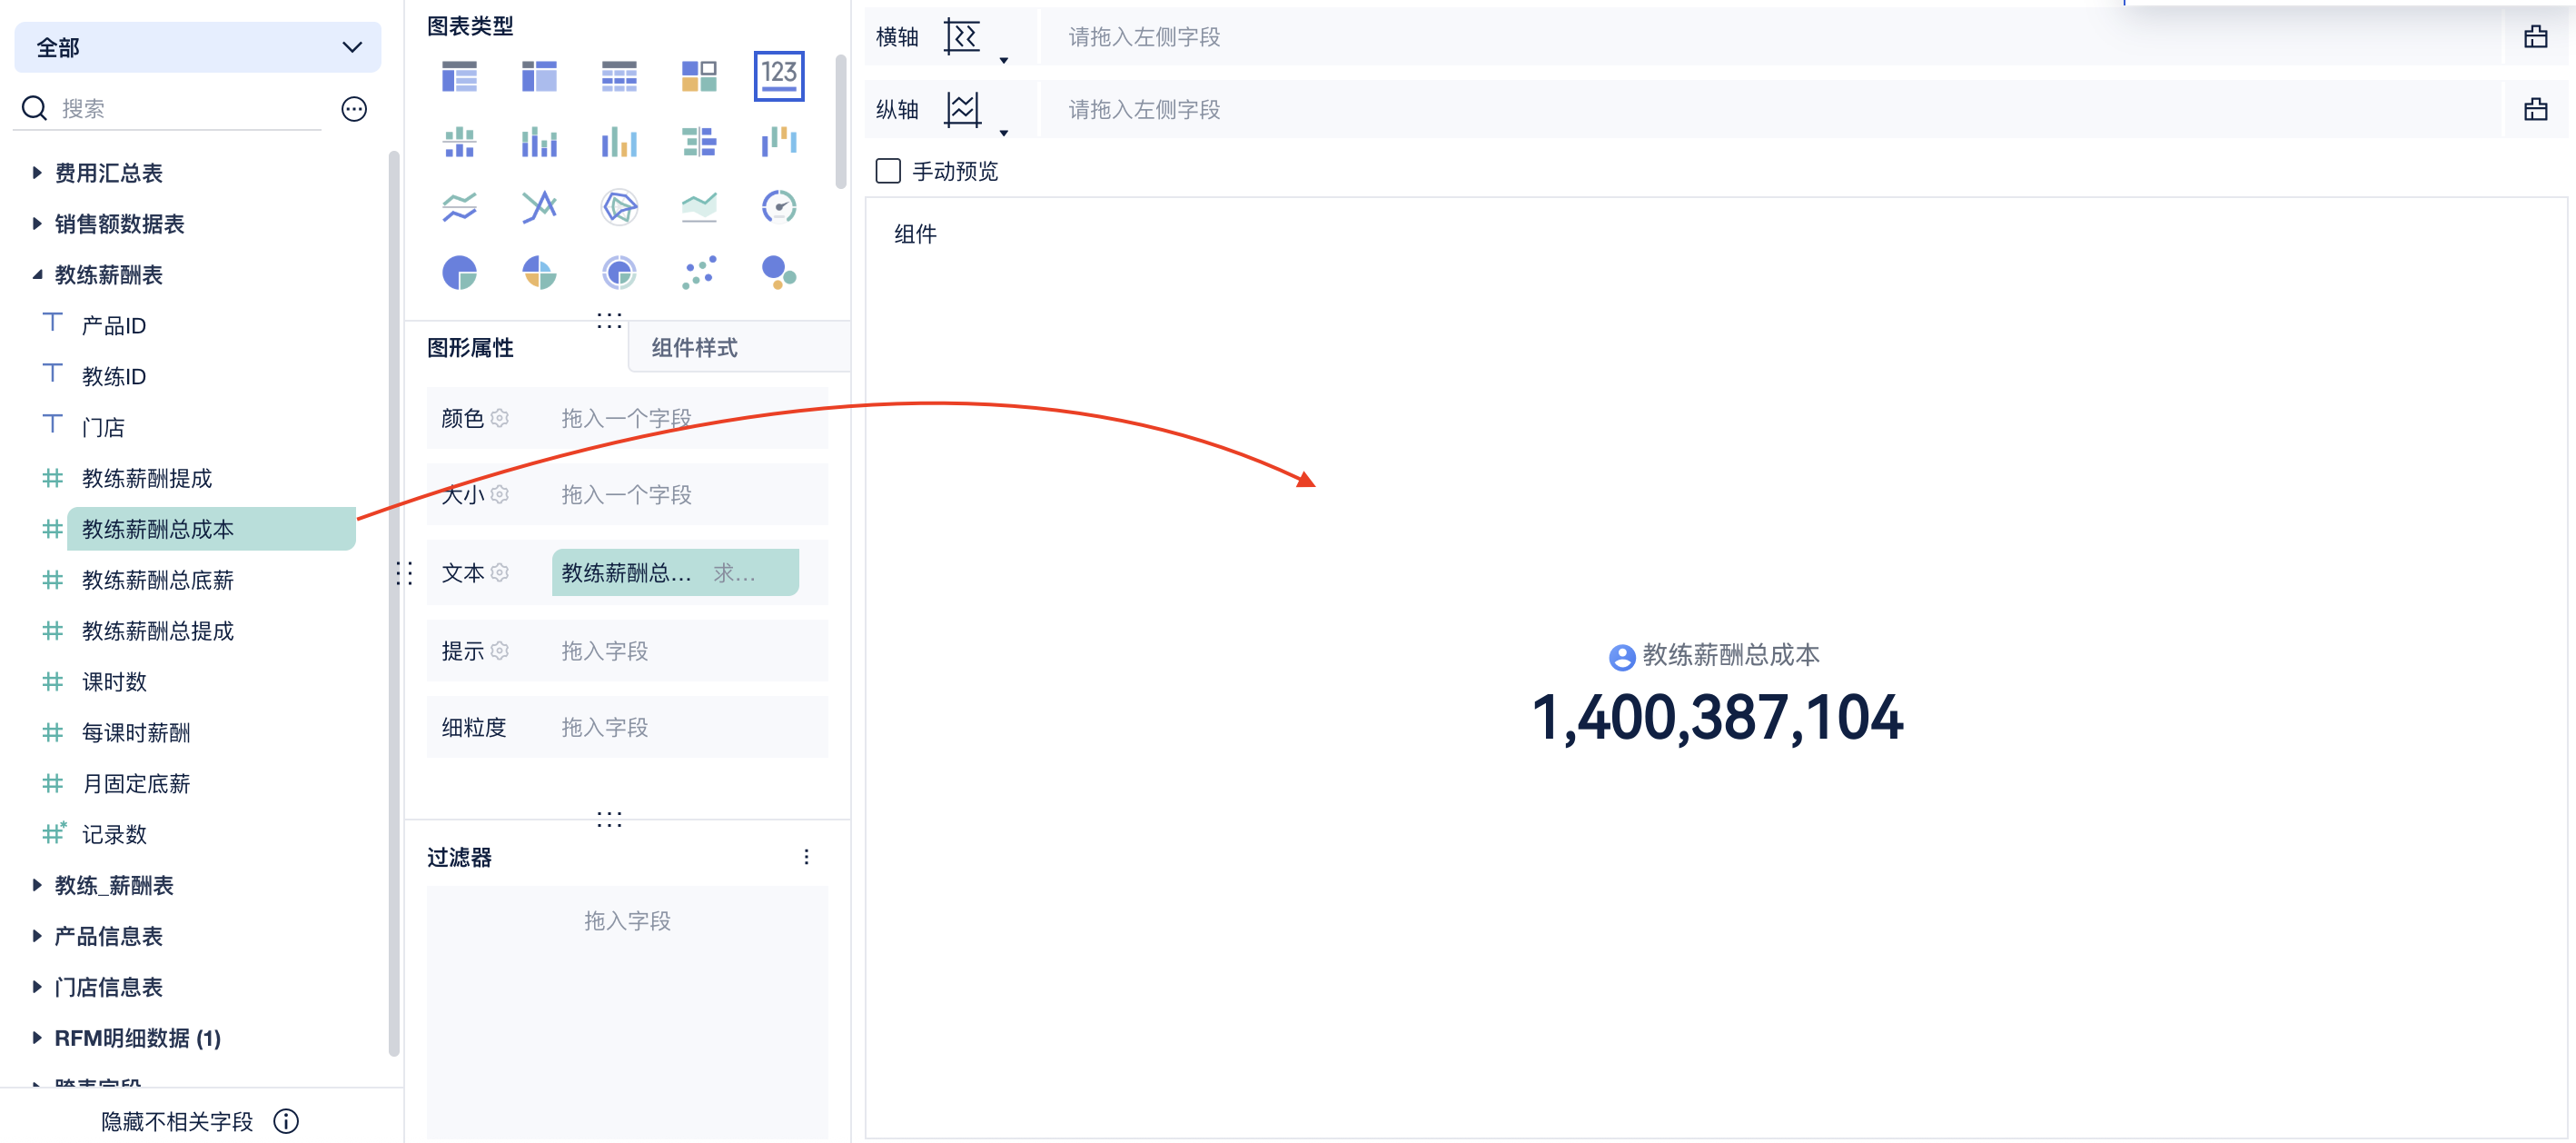
Task: Click the 隐藏不相关字段 info icon
Action: point(286,1121)
